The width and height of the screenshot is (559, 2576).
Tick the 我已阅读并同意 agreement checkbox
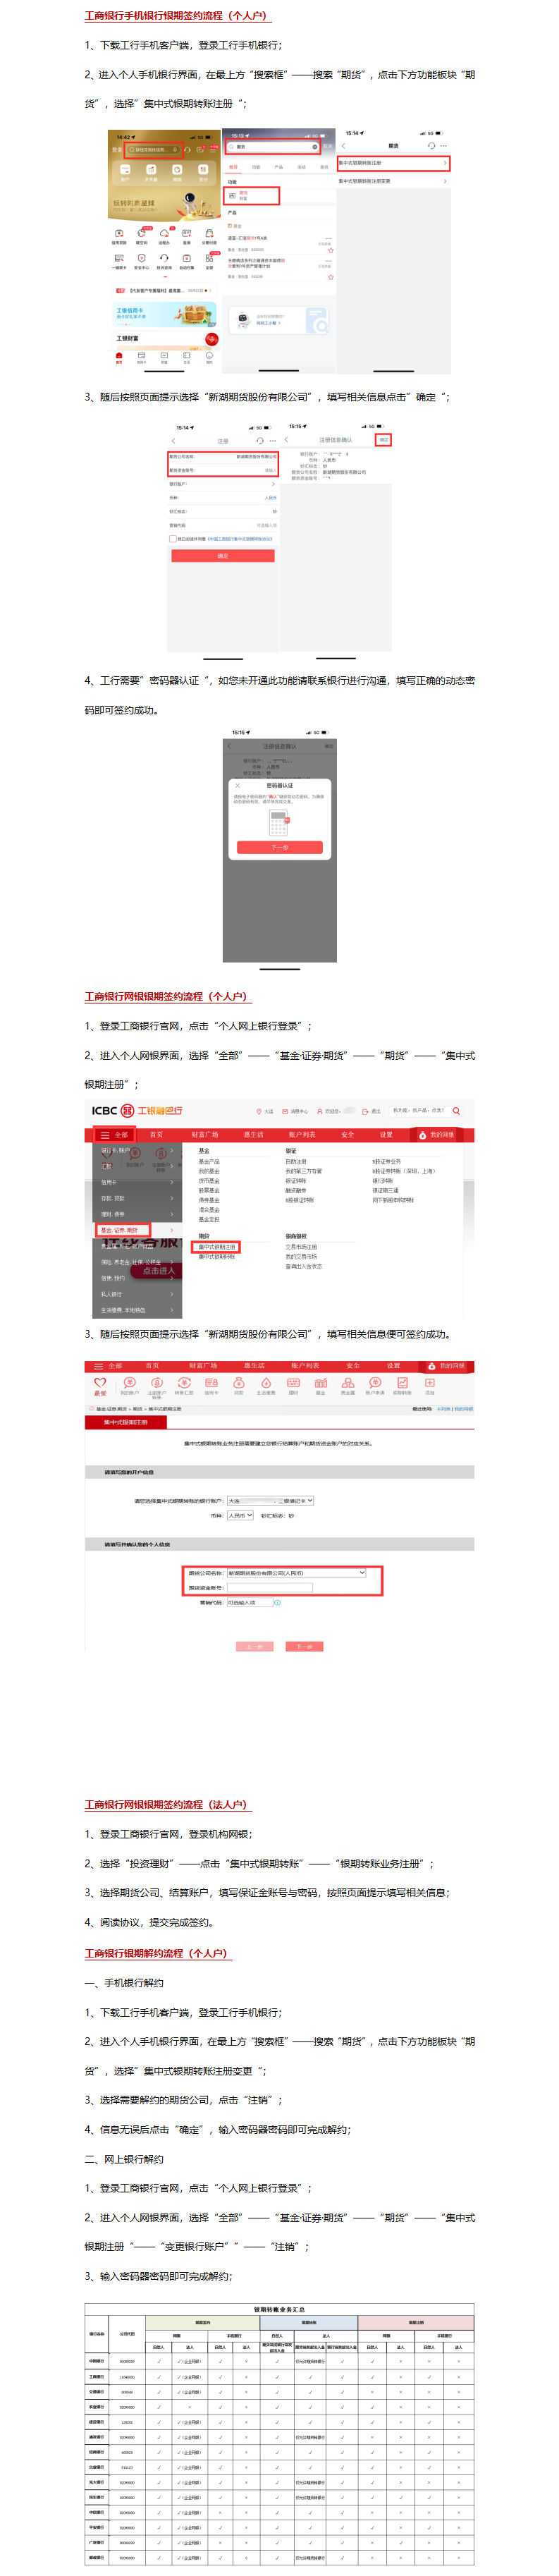coord(173,538)
